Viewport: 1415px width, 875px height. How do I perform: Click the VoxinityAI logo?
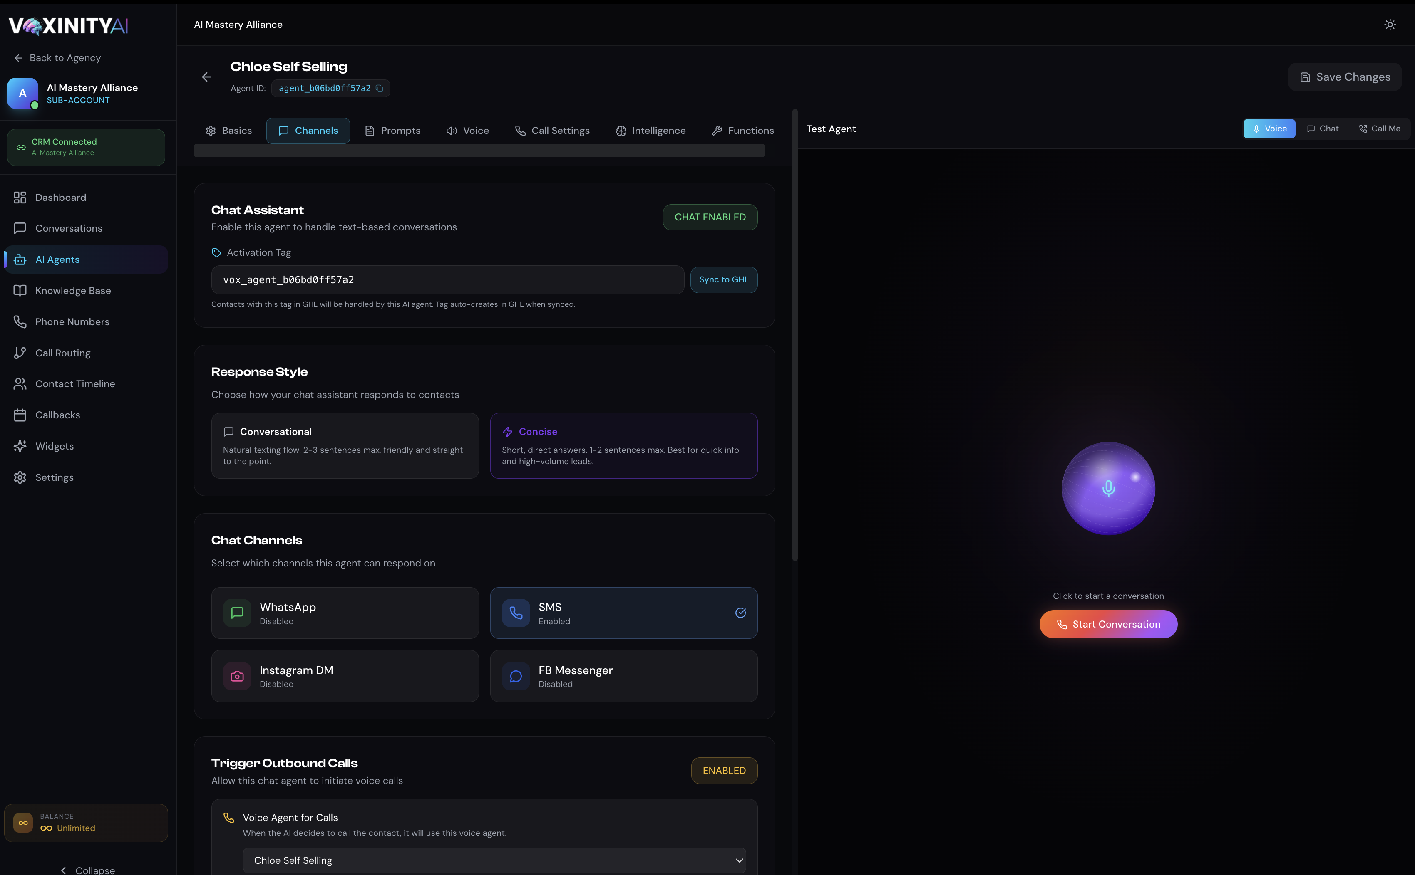(68, 25)
